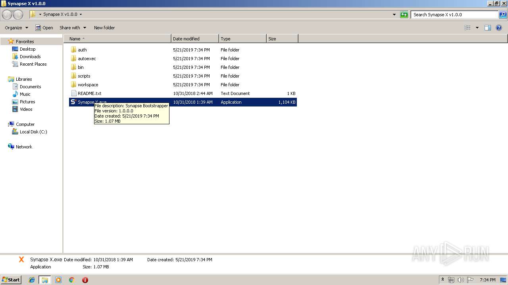Select the scripts folder icon
This screenshot has height=285, width=508.
(x=73, y=76)
